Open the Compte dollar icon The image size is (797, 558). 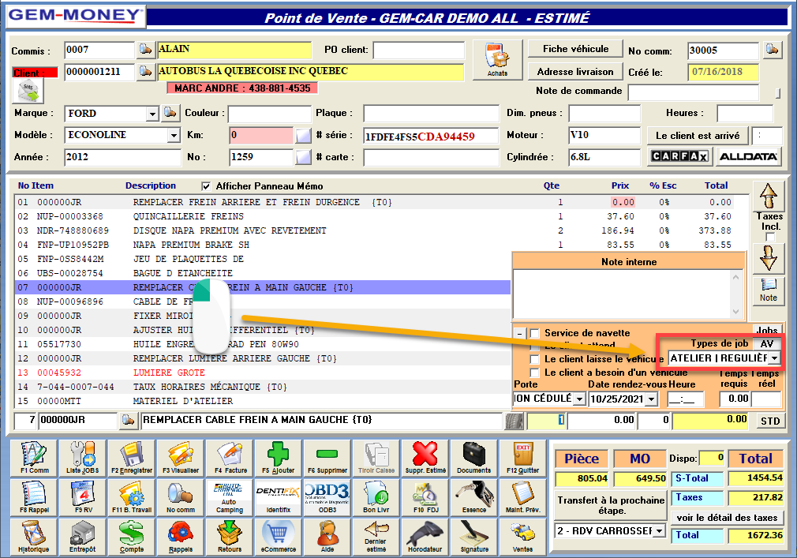[x=132, y=537]
